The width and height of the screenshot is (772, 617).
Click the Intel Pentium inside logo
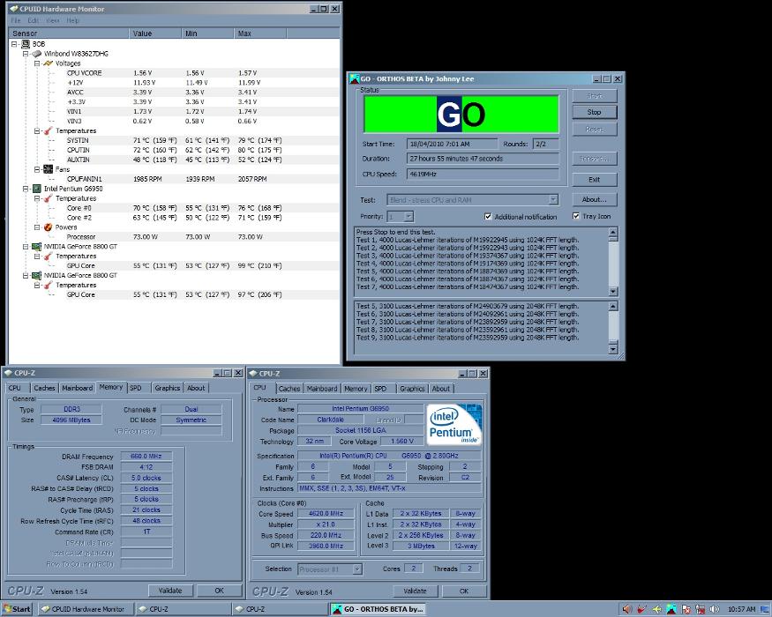click(x=454, y=425)
